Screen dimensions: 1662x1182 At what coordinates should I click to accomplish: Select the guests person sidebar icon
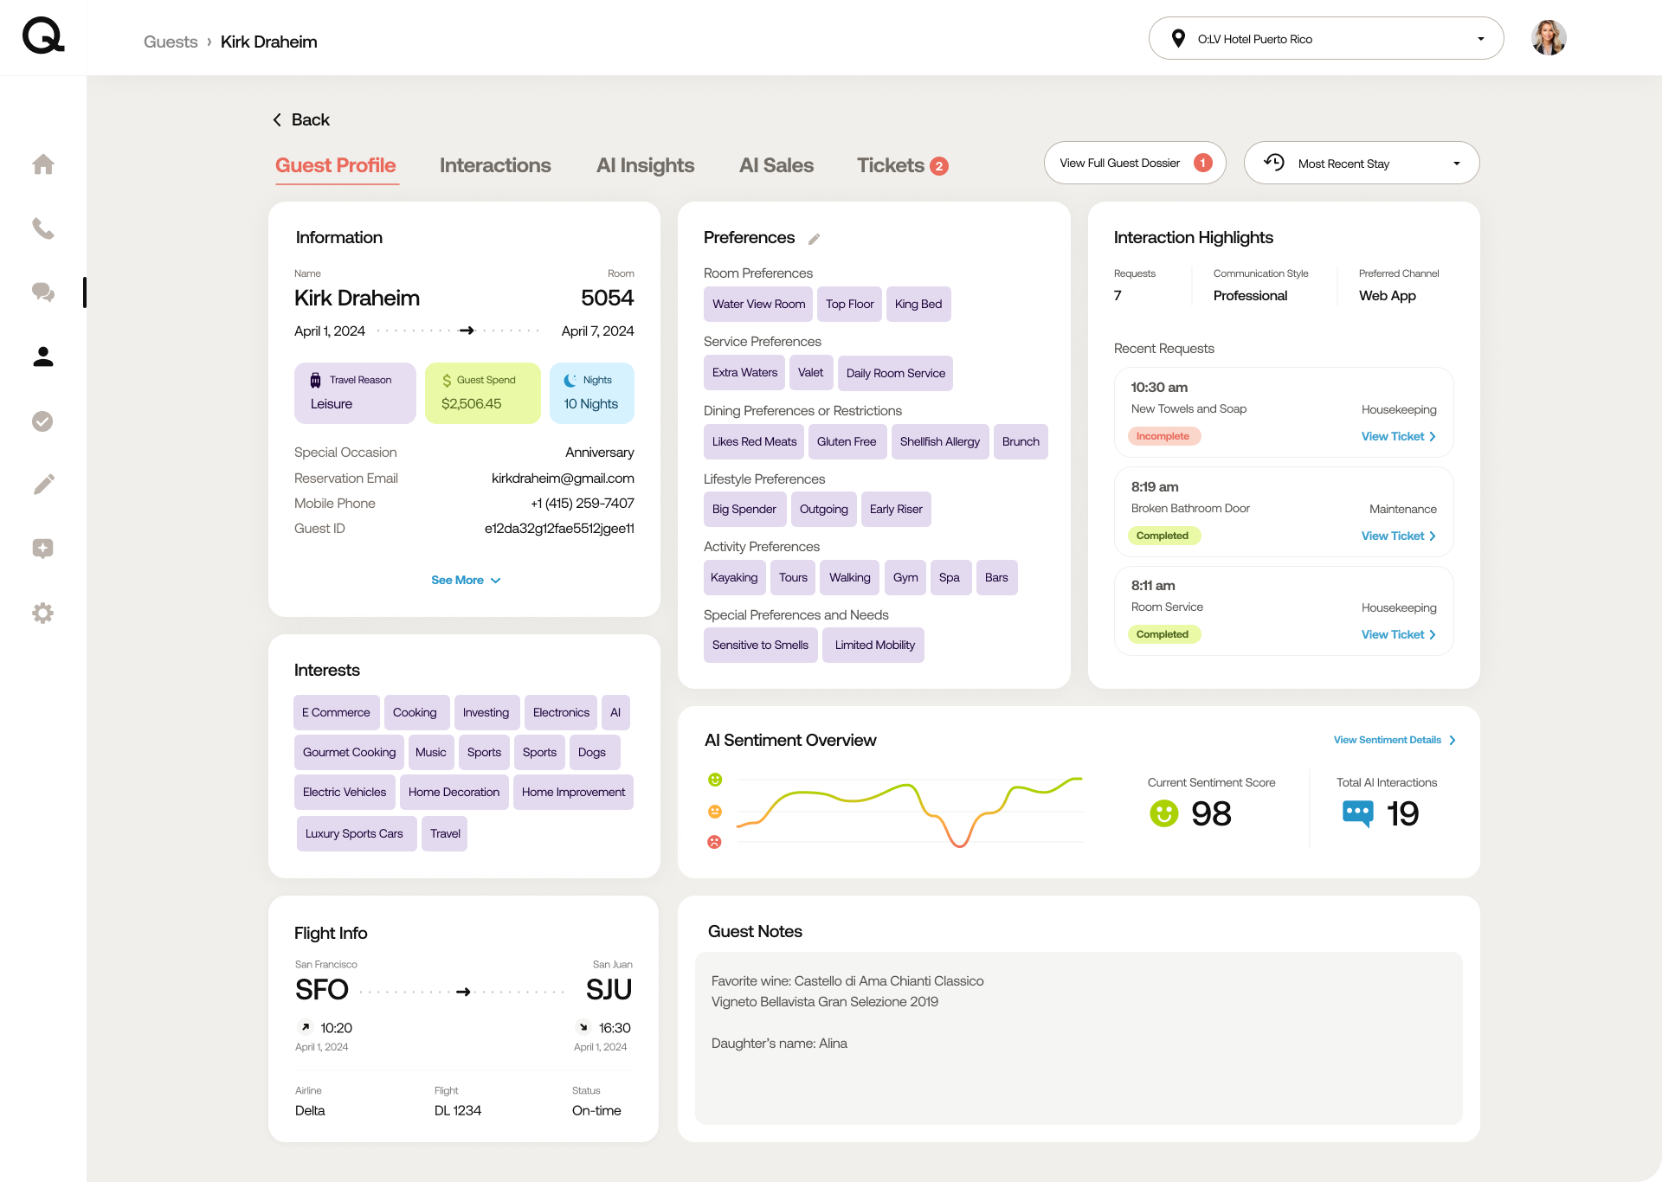tap(43, 357)
